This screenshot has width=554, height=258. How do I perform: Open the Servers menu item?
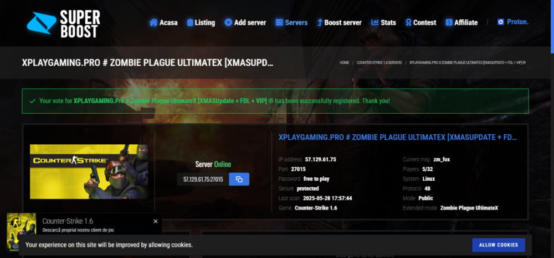tap(291, 23)
